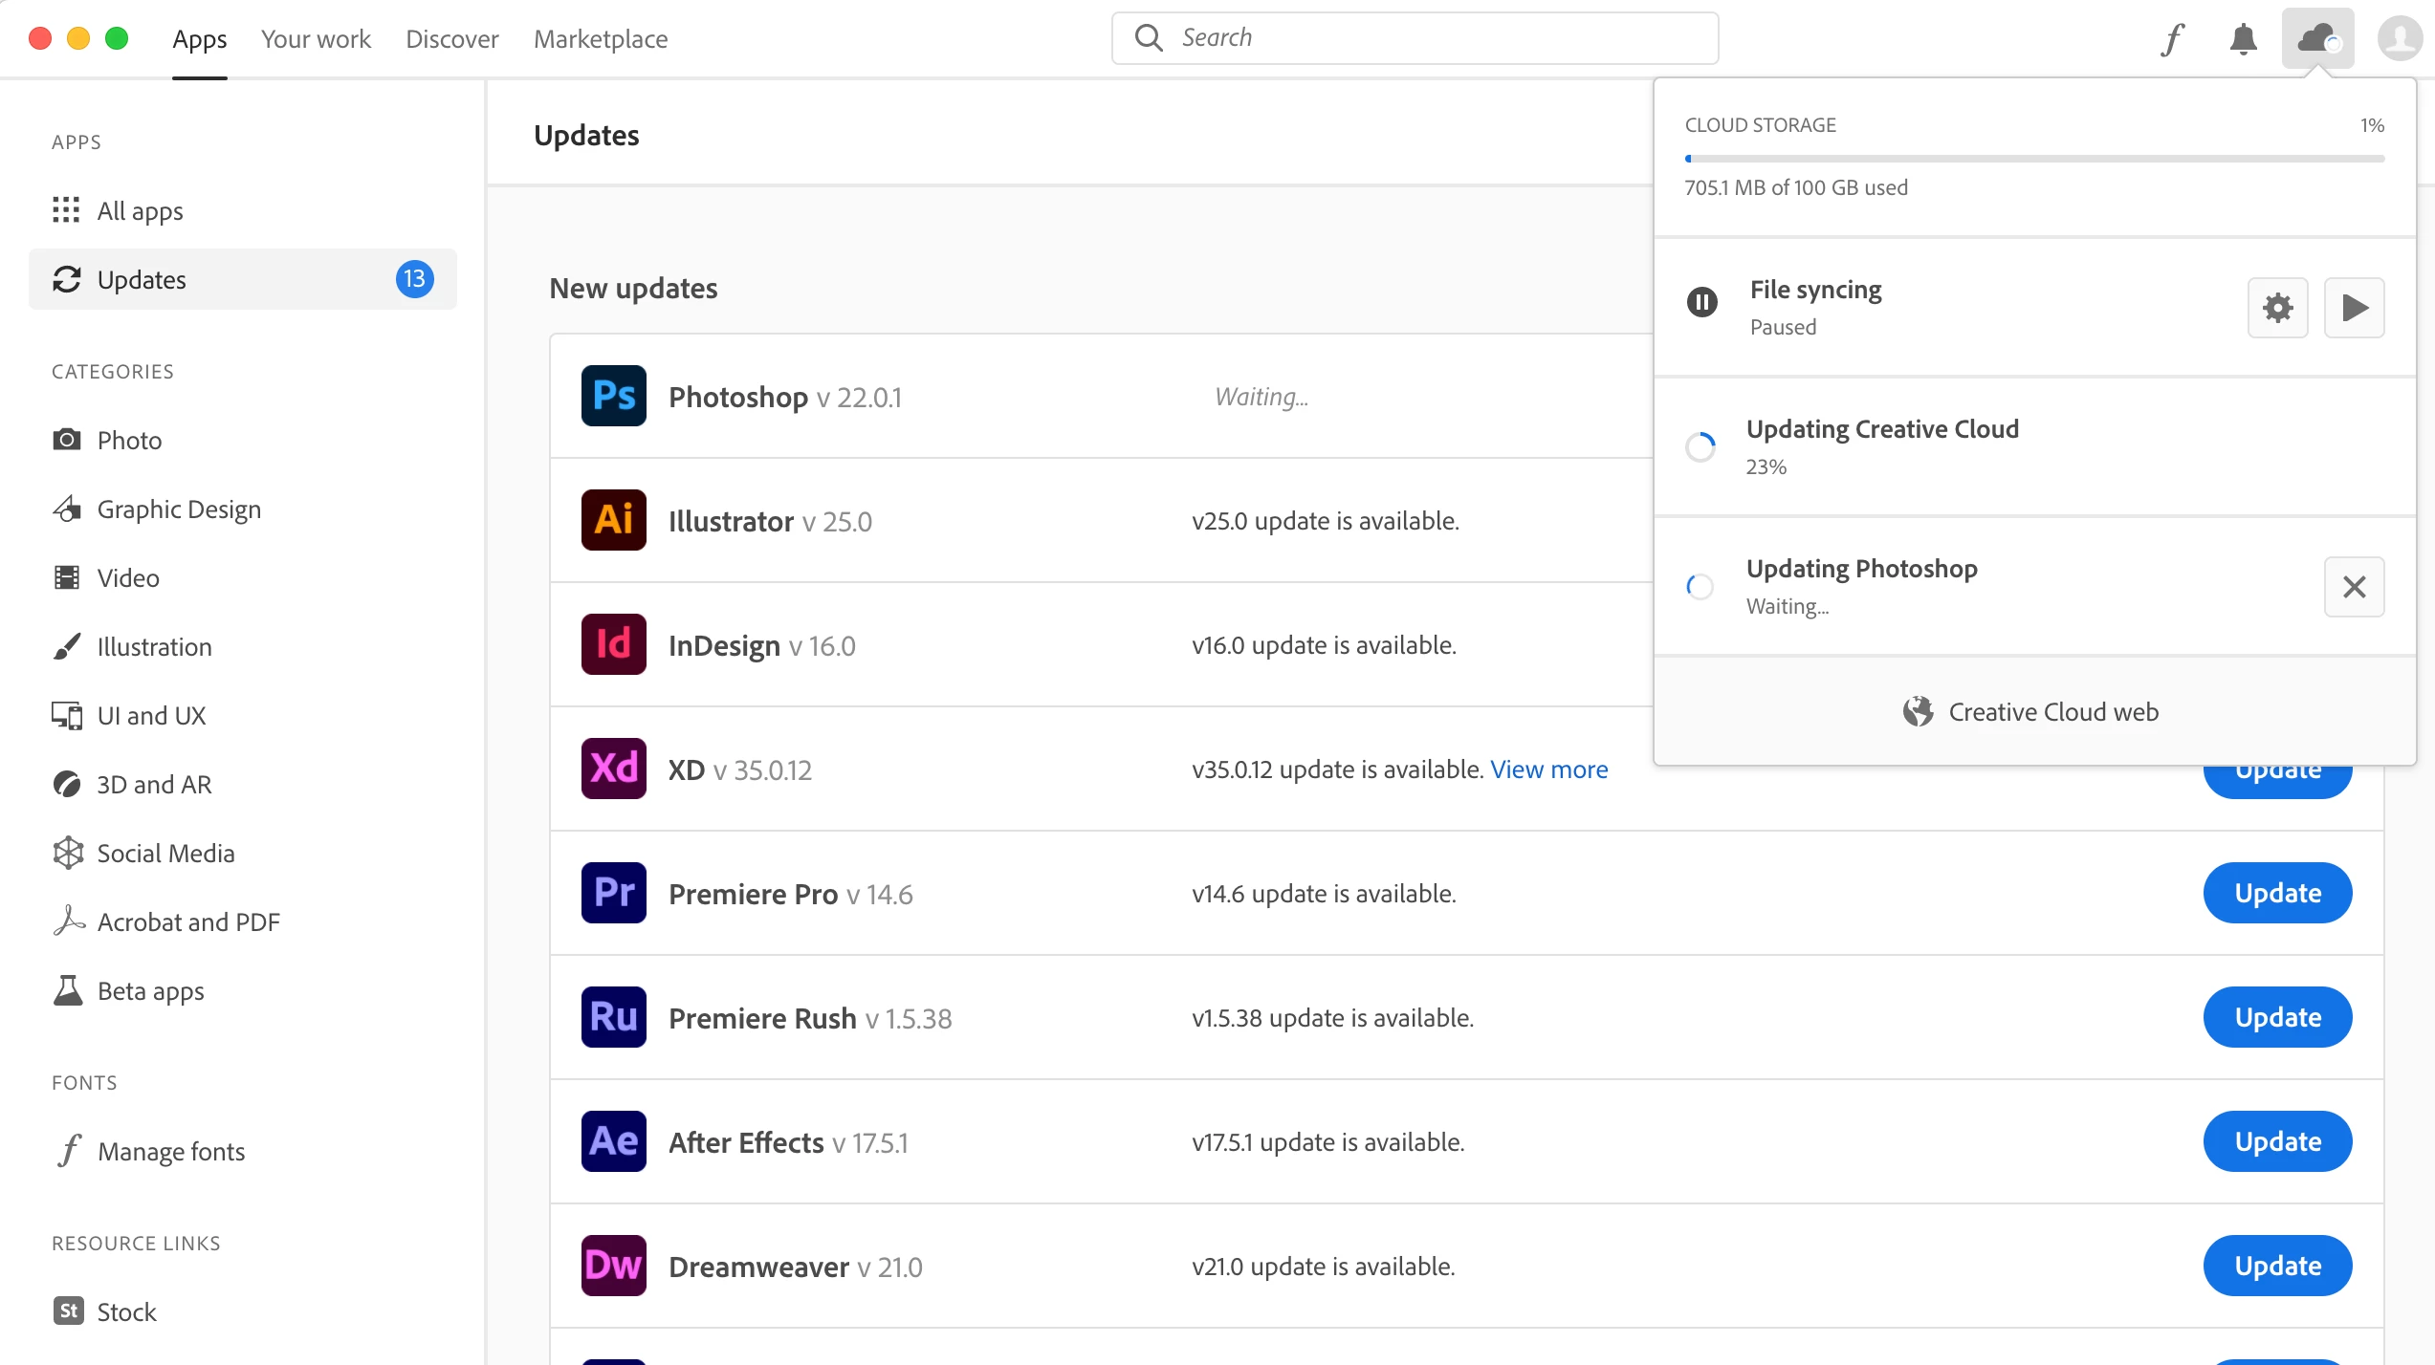Open file syncing settings gear
The height and width of the screenshot is (1365, 2435).
click(x=2277, y=308)
